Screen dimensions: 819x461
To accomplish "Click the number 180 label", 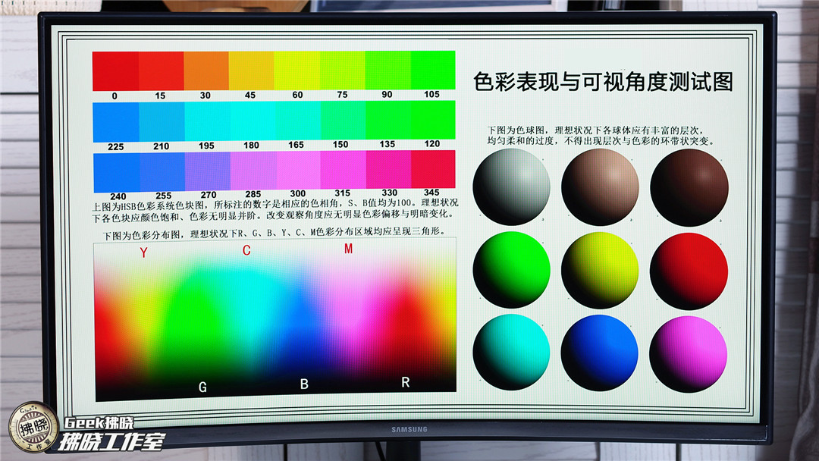I will pos(251,145).
